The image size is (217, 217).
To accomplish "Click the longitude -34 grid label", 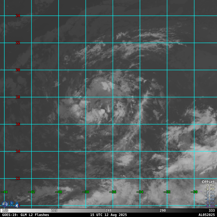I will 140,192.
